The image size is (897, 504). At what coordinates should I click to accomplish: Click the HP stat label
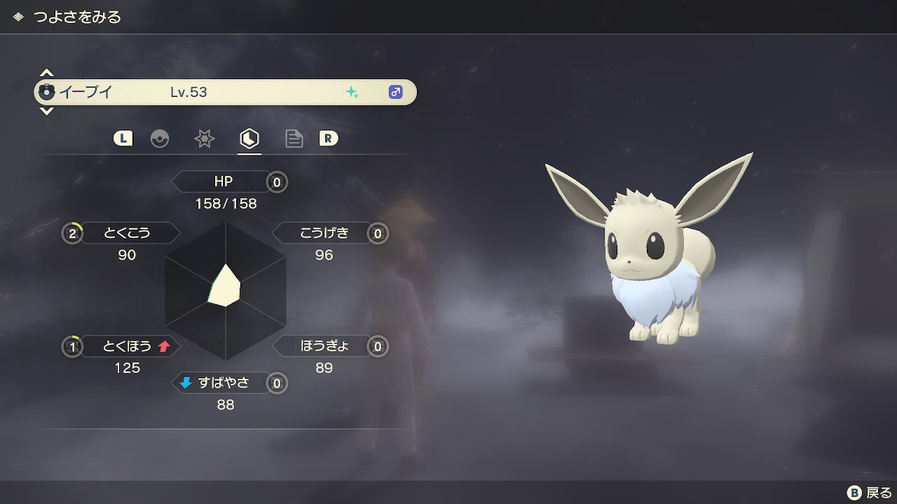point(224,182)
